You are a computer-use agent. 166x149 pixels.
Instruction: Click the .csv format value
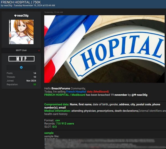57,120
